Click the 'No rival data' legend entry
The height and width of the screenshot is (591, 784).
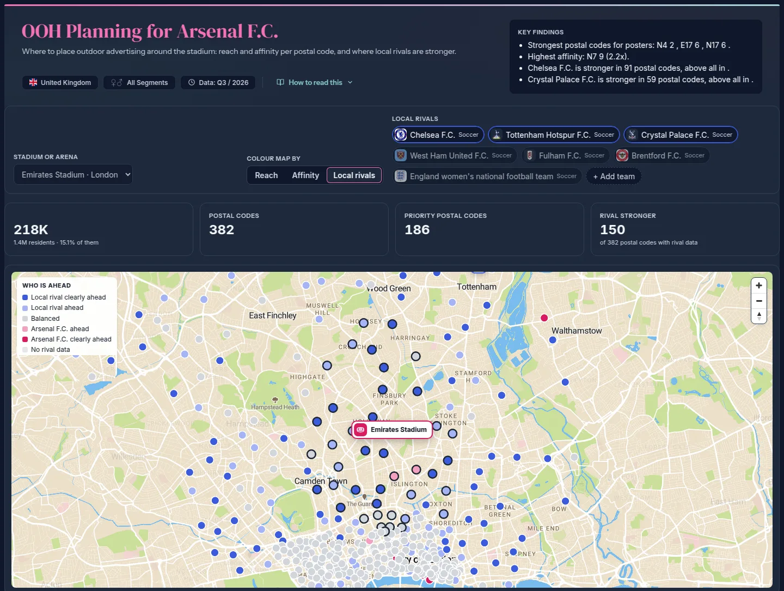(x=46, y=350)
